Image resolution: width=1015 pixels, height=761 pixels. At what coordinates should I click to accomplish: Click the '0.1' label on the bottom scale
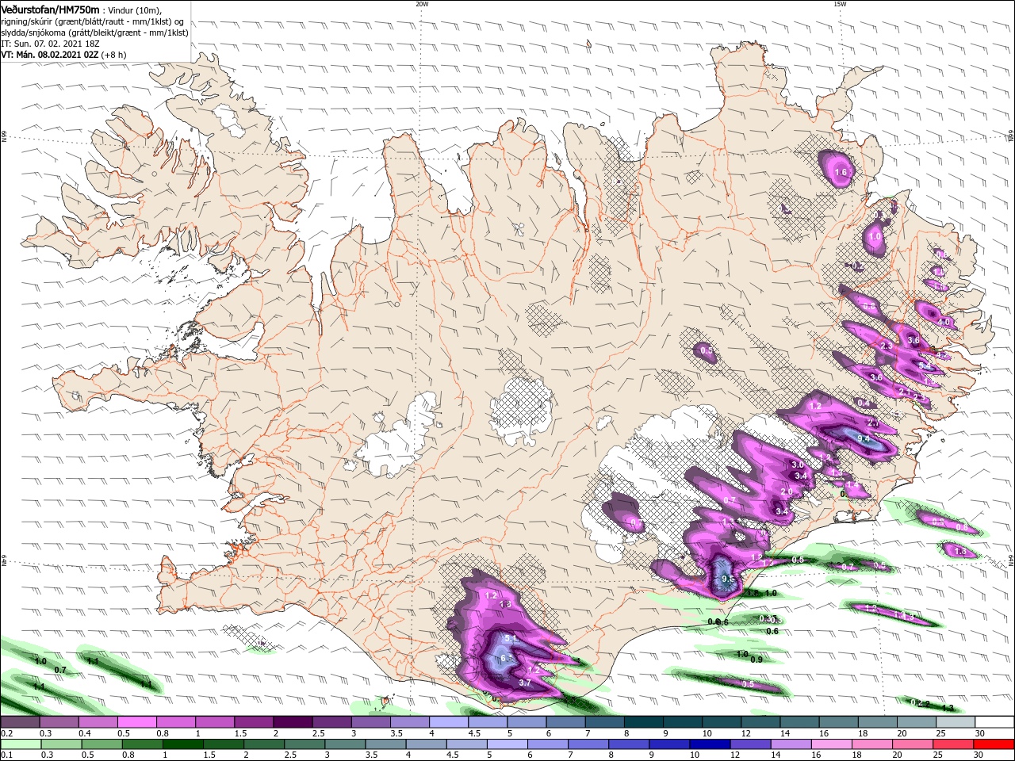(x=6, y=755)
